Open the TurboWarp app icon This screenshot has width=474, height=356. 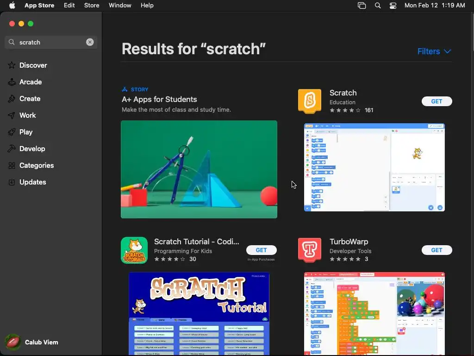click(x=310, y=250)
